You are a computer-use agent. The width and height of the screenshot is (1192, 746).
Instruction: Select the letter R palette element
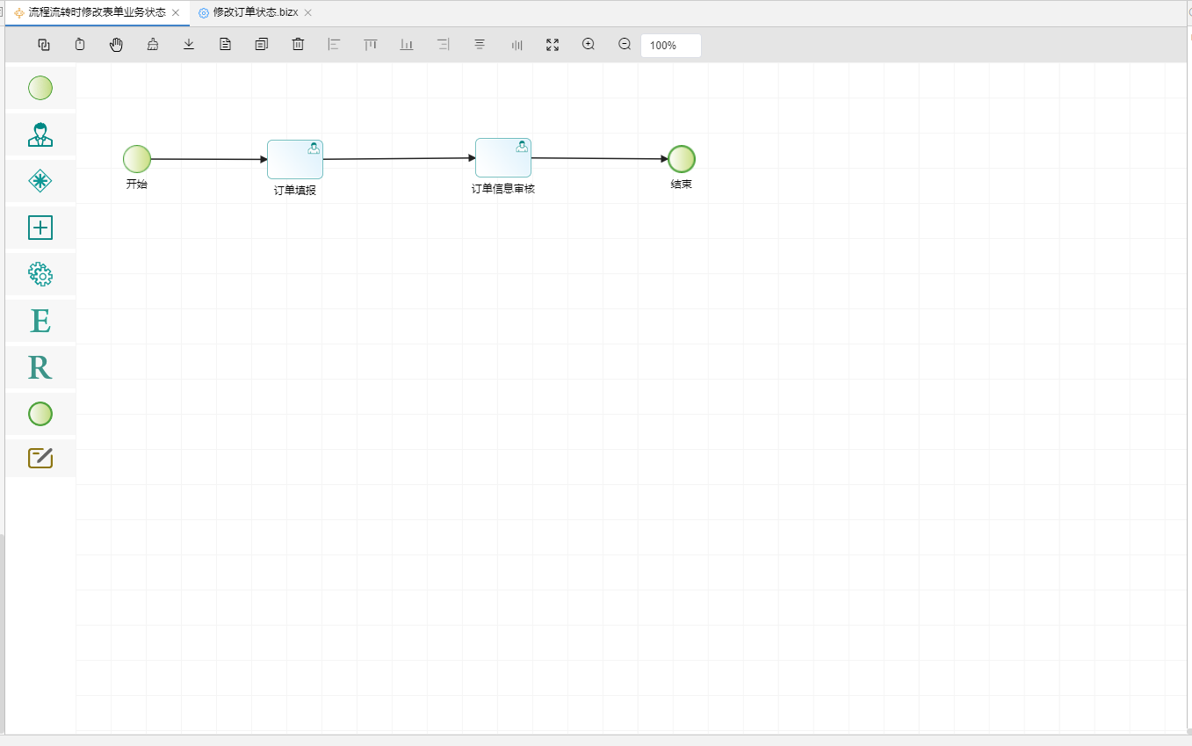pyautogui.click(x=40, y=367)
